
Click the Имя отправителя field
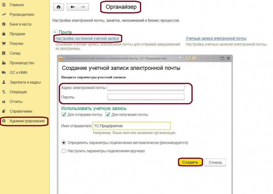[x=131, y=126]
